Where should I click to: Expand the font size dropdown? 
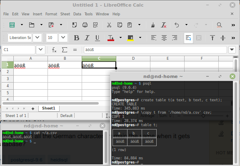click(63, 38)
